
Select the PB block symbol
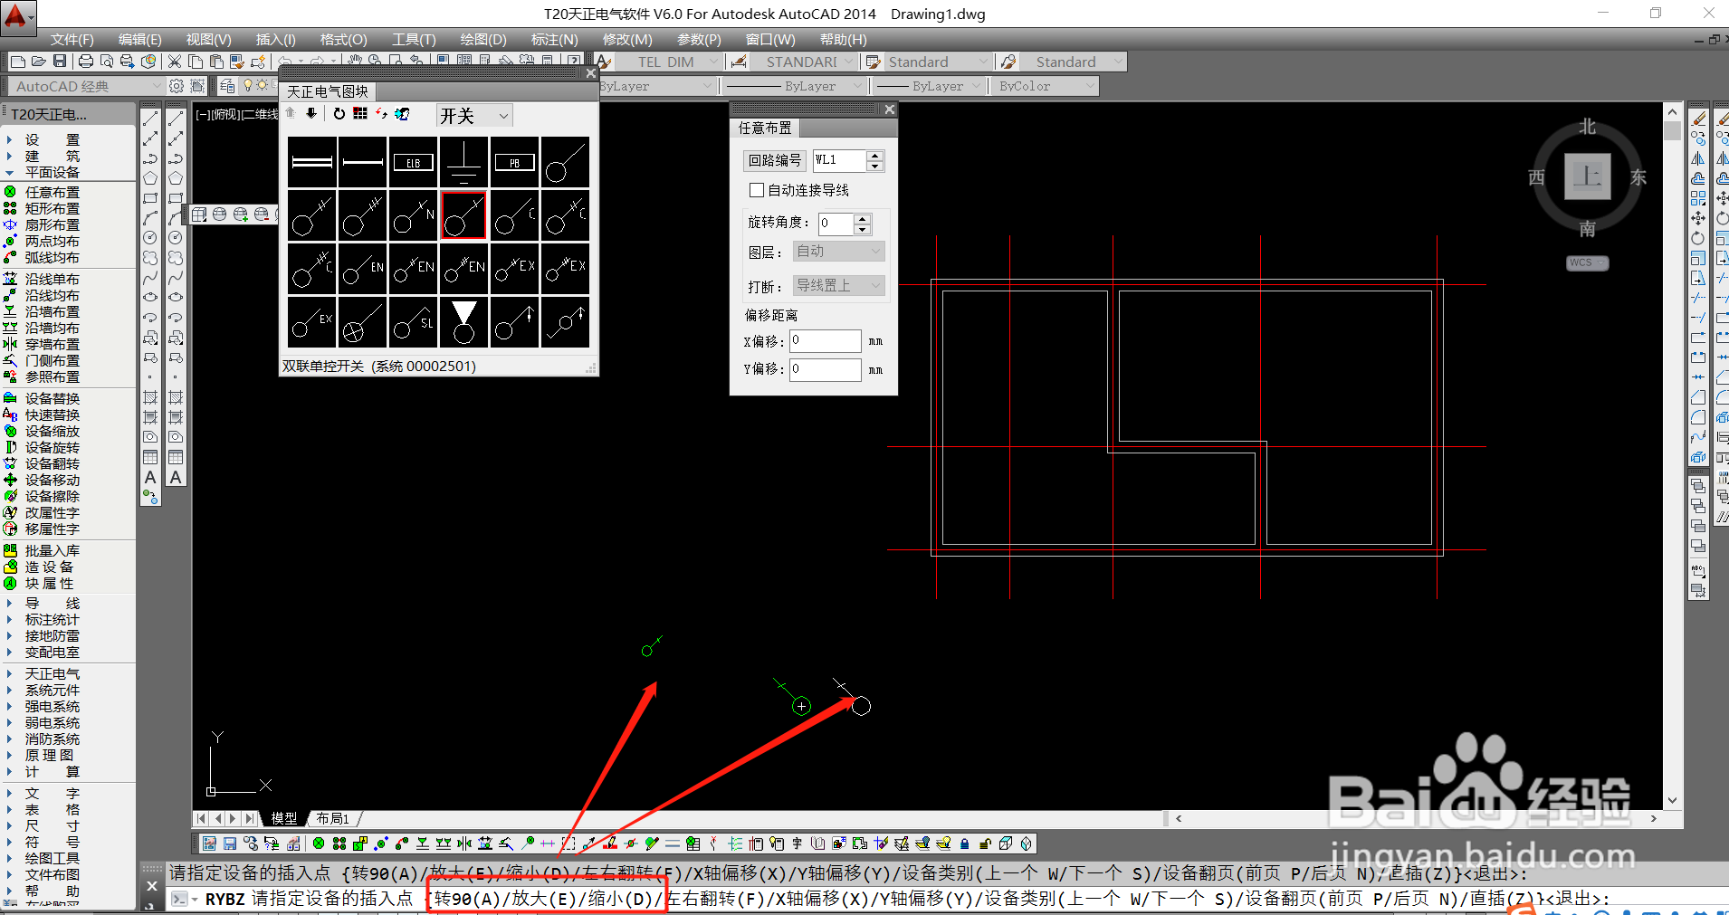click(x=515, y=163)
